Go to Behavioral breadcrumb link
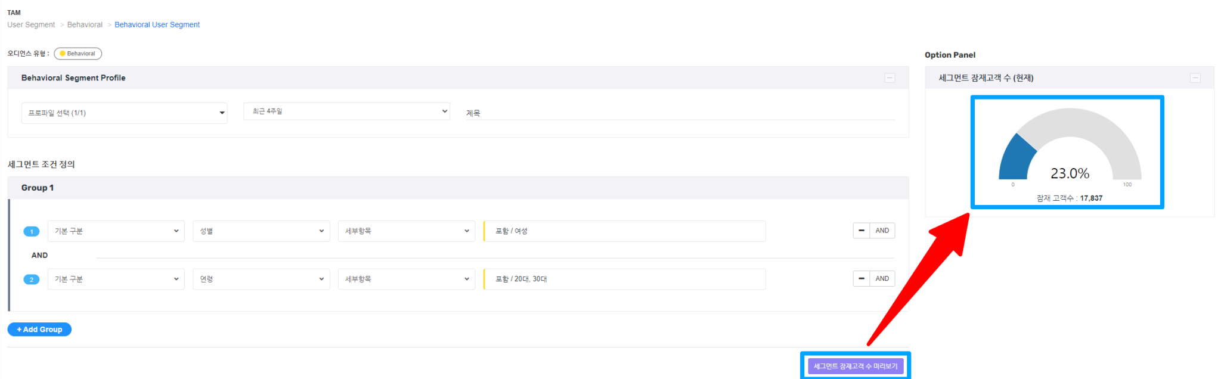This screenshot has height=379, width=1221. click(x=85, y=25)
